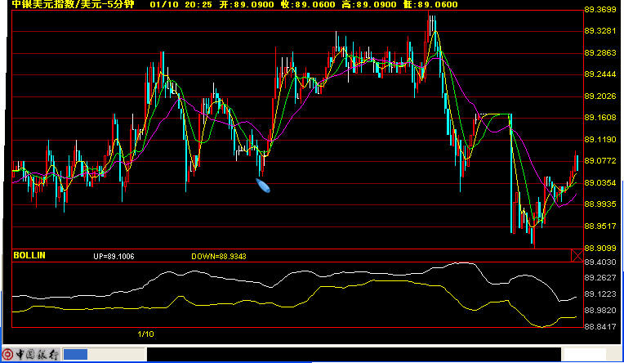This screenshot has width=624, height=363.
Task: Click the closing price 收:89.0600
Action: [x=308, y=5]
